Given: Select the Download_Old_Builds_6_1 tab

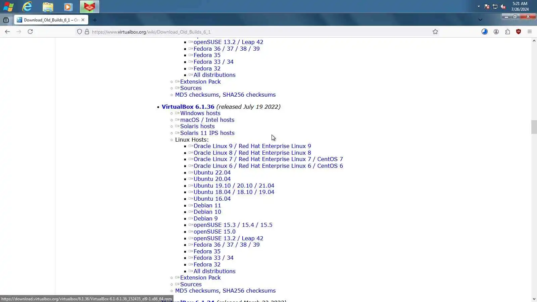Looking at the screenshot, I should (x=51, y=20).
